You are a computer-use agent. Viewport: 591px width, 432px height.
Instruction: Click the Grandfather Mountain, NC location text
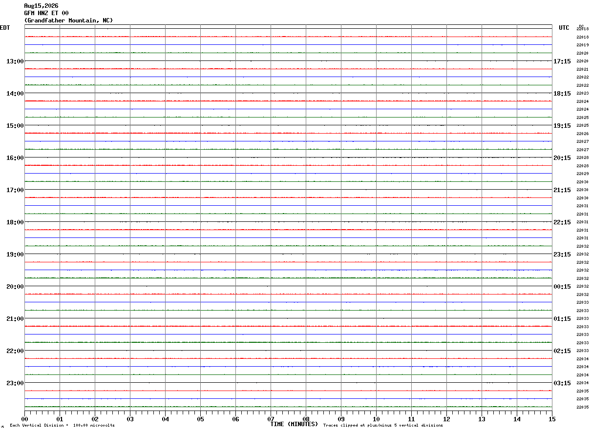pos(68,20)
